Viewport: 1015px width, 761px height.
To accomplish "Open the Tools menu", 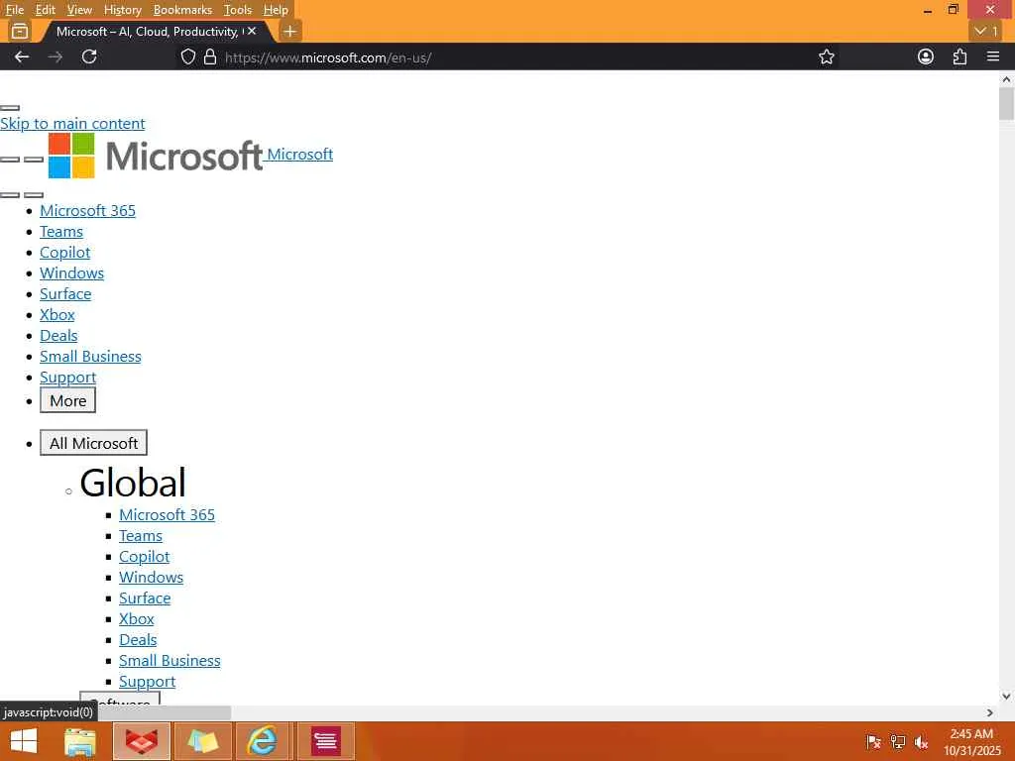I will click(238, 10).
